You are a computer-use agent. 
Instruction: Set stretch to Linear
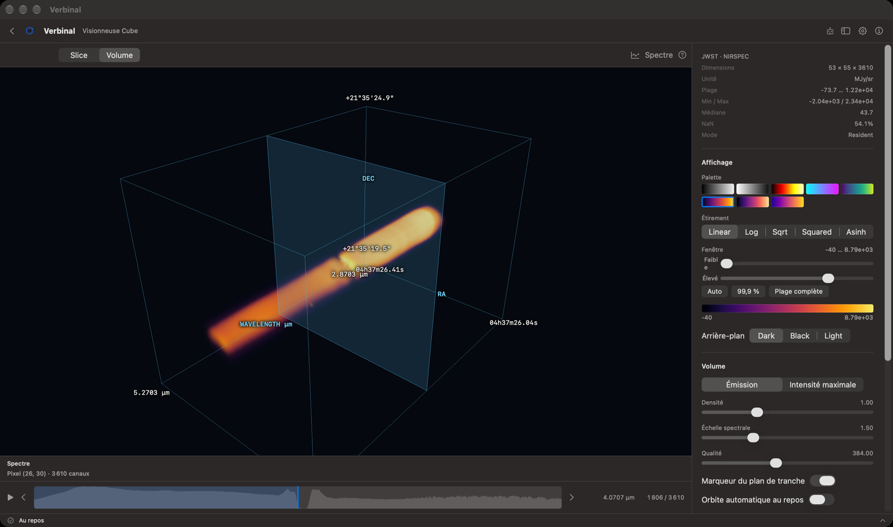tap(719, 232)
